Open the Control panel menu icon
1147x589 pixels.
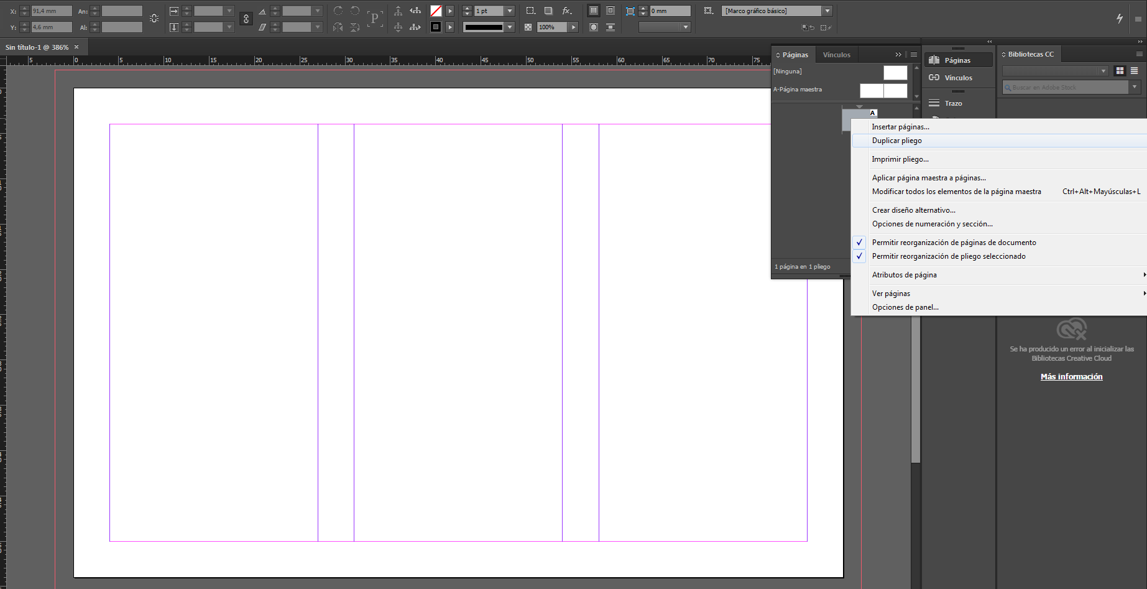pos(1138,19)
